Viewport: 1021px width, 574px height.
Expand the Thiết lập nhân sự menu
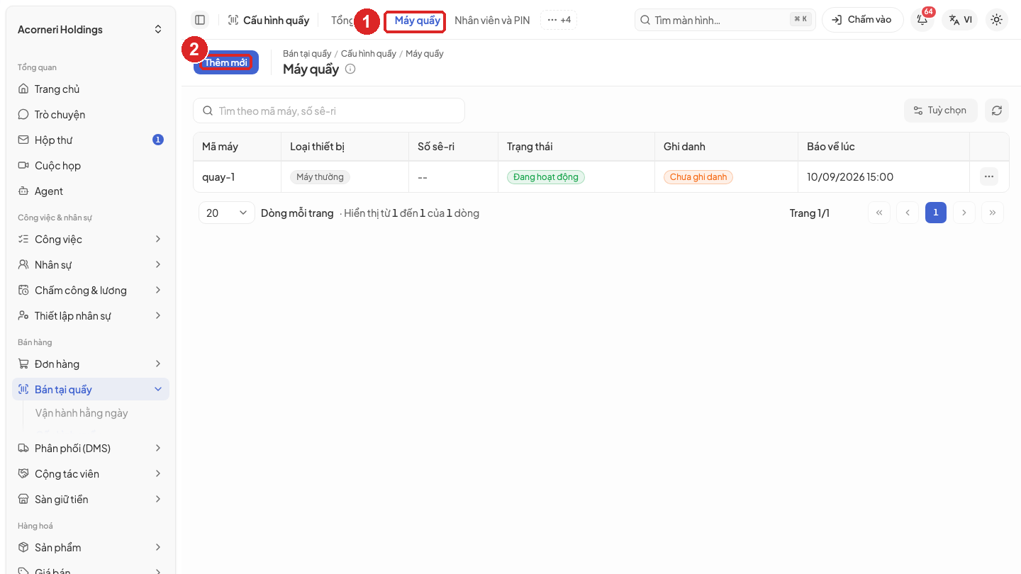(91, 316)
